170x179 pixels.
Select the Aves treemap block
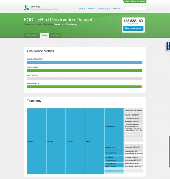[95, 141]
